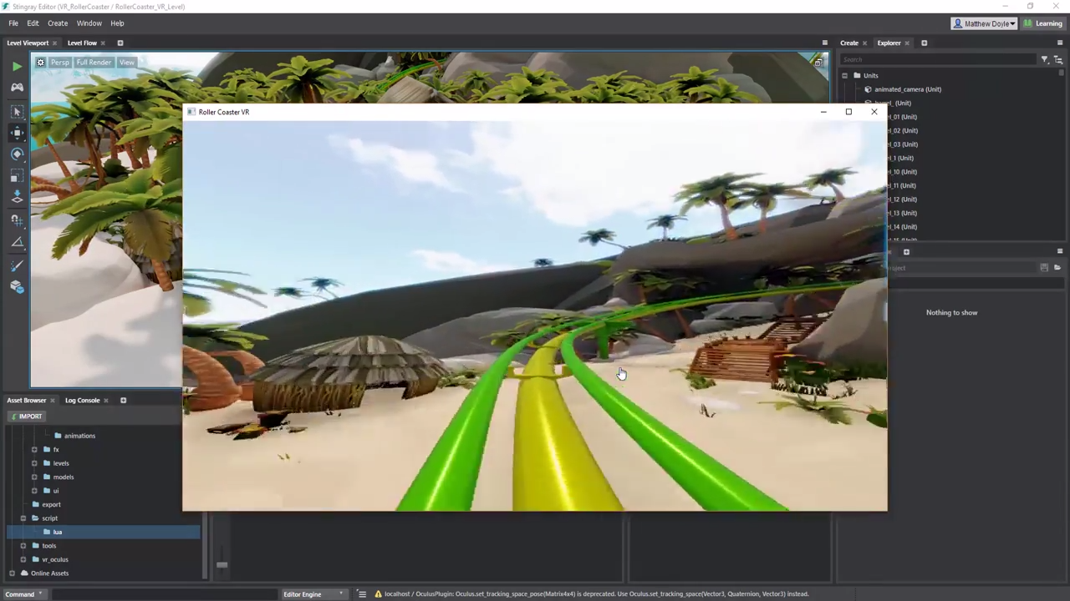Click the localhost link in the status bar

(x=397, y=593)
